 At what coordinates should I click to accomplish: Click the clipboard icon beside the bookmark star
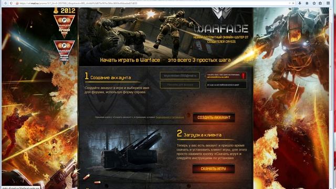(x=320, y=3)
